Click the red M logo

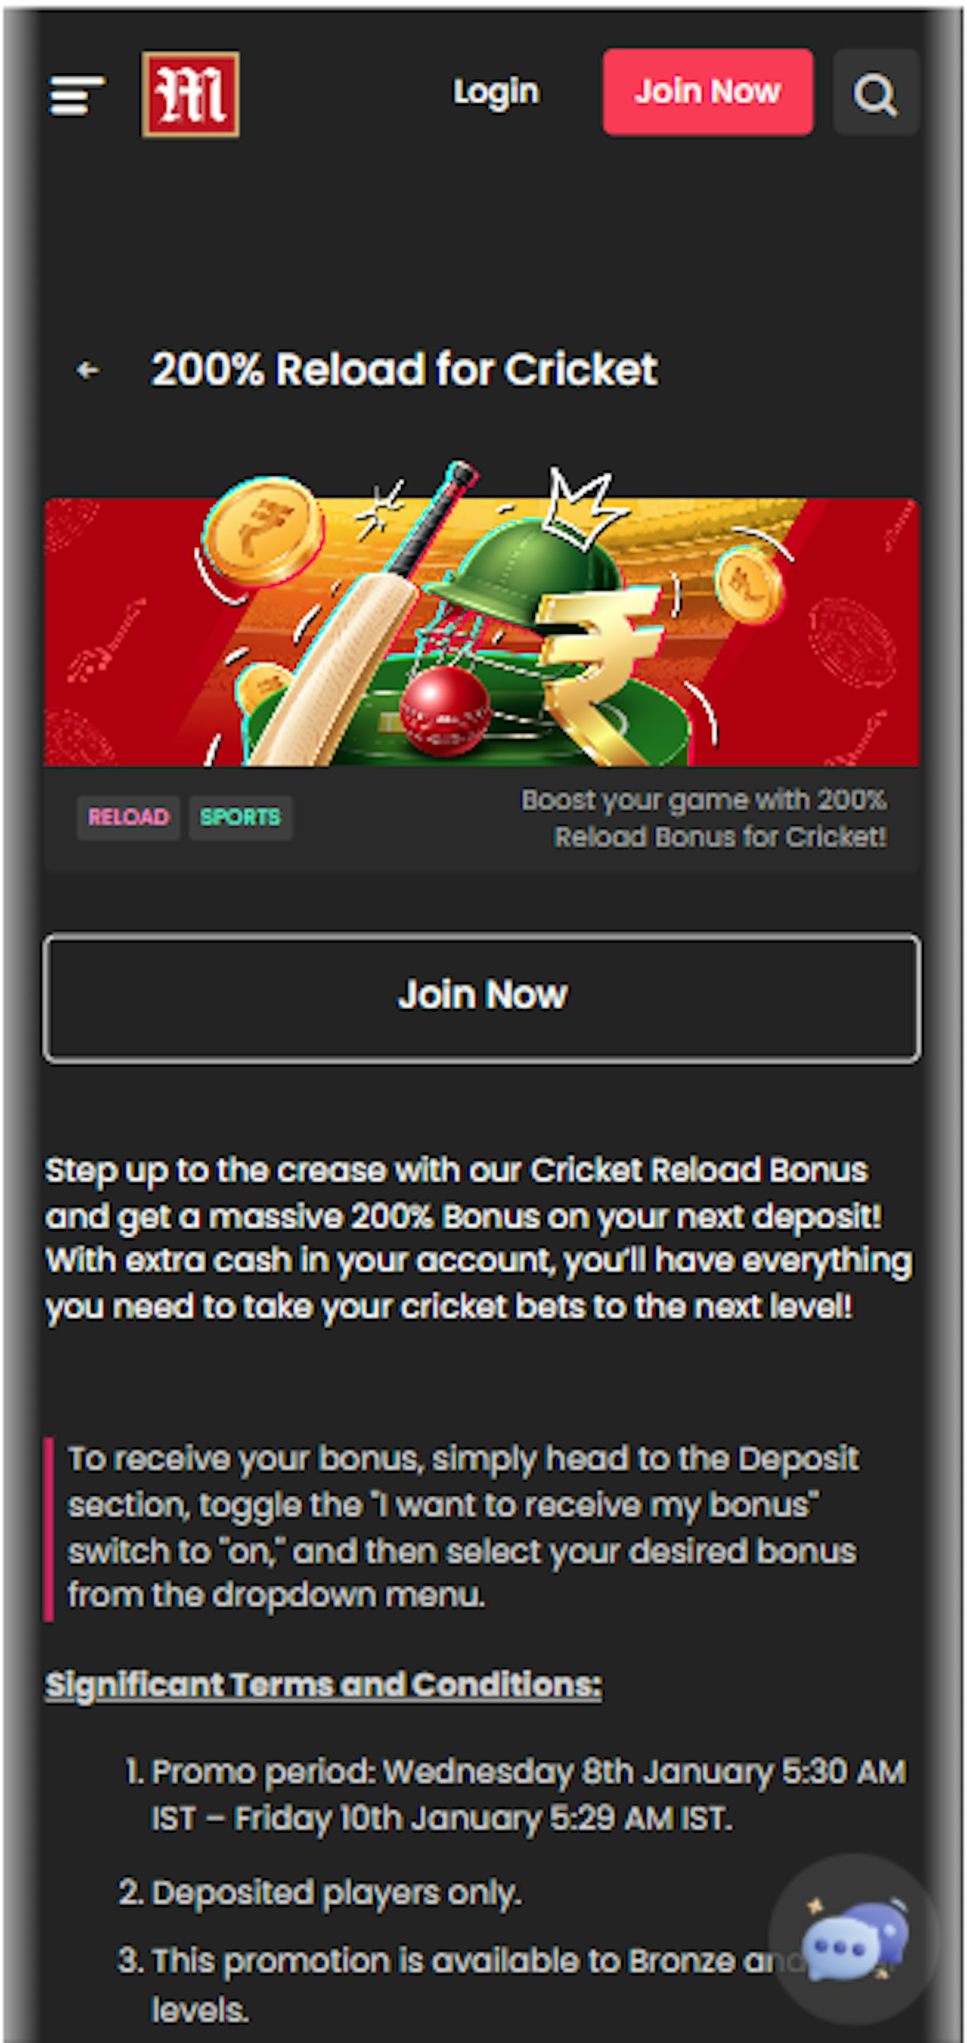pyautogui.click(x=190, y=94)
